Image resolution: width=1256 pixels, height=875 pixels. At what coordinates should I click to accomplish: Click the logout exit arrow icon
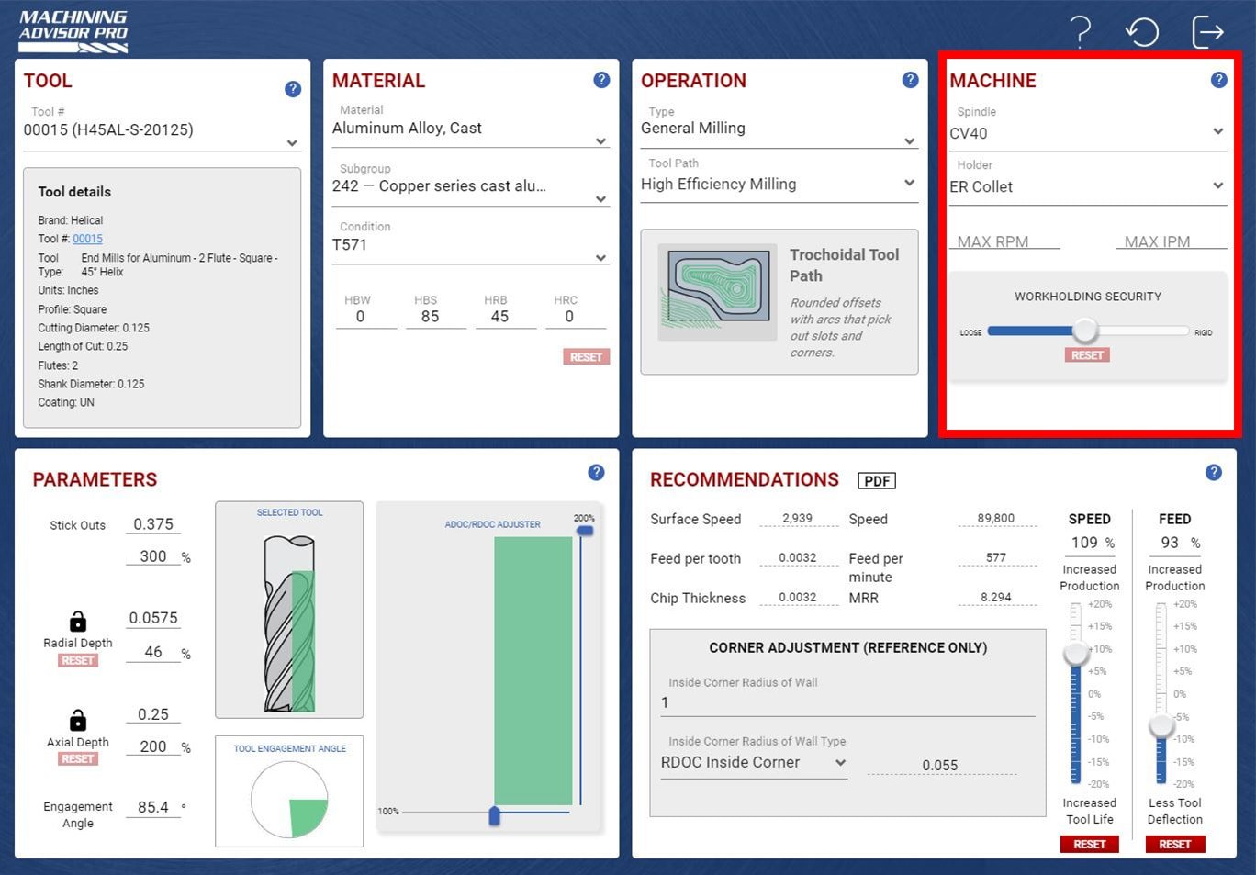1207,32
